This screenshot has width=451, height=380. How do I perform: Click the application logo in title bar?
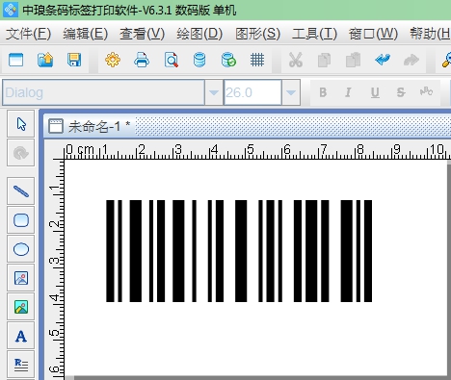tap(10, 10)
